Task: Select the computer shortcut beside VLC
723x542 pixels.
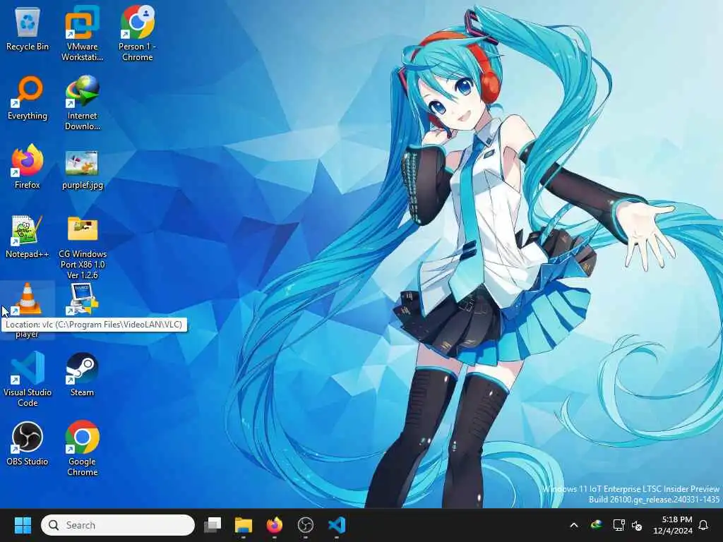Action: (x=82, y=299)
